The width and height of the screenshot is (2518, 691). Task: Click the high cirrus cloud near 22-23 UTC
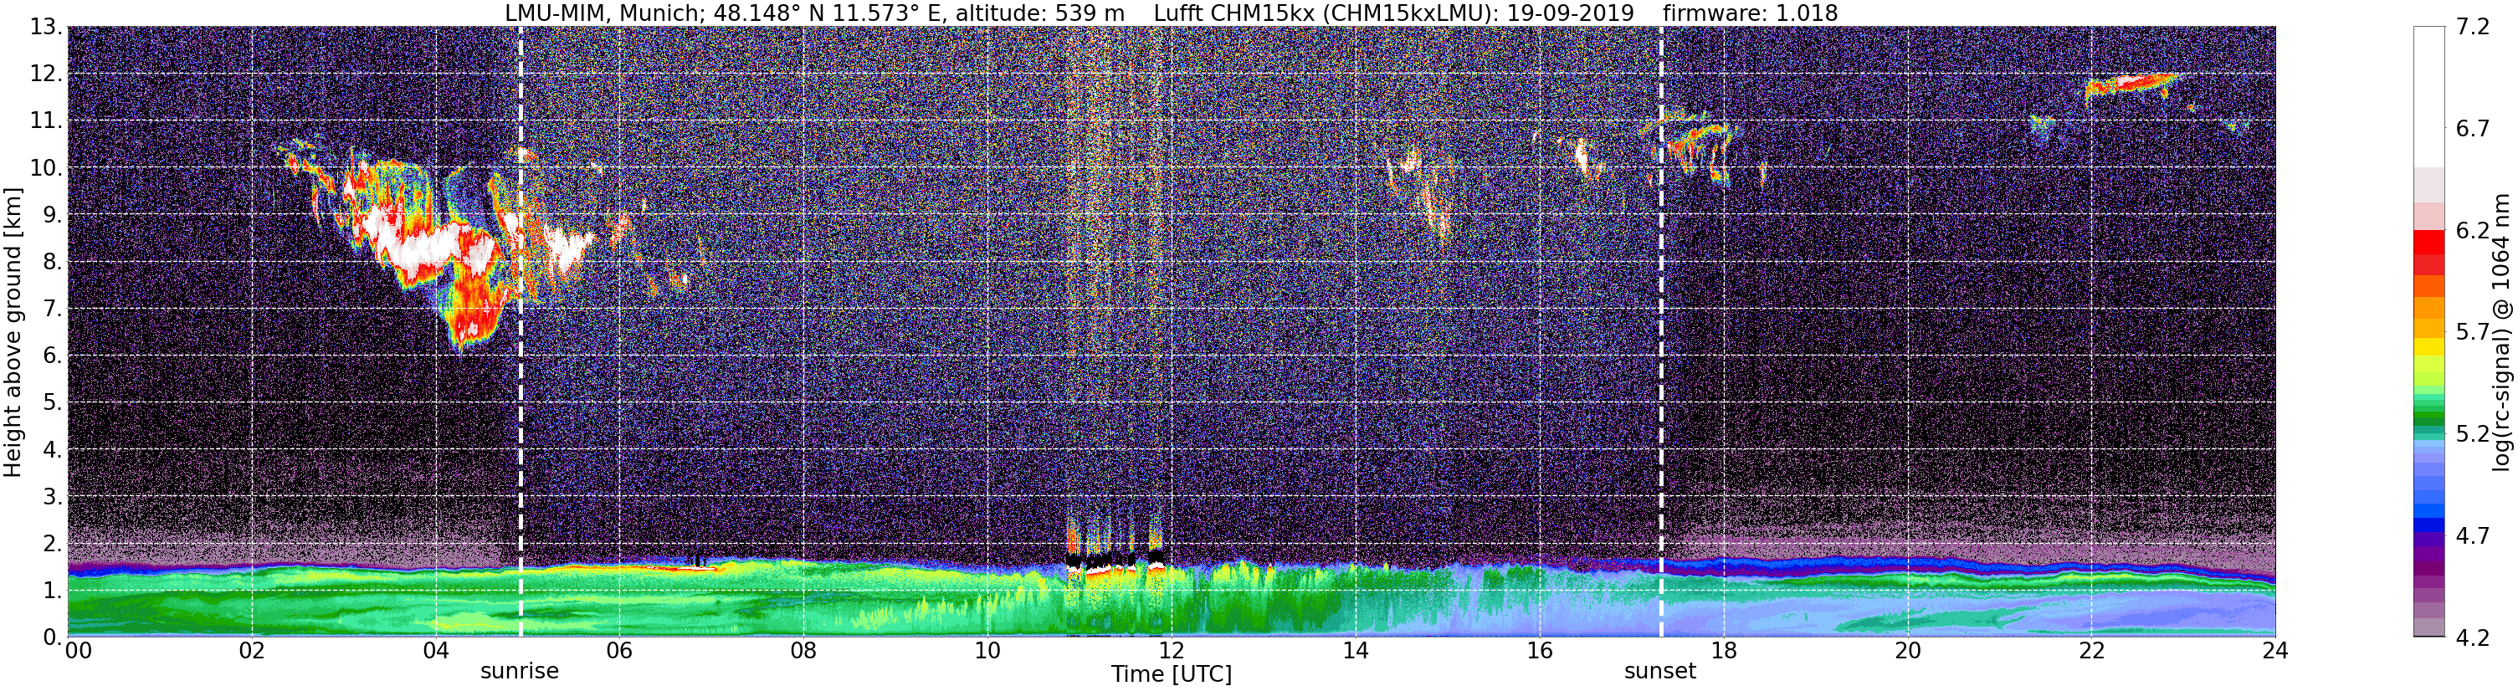pyautogui.click(x=2131, y=86)
